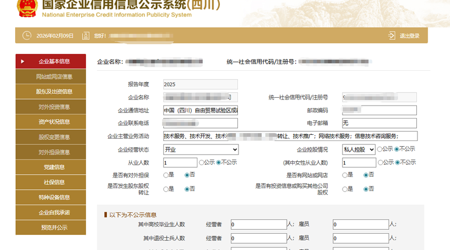The height and width of the screenshot is (250, 450).
Task: Open 网站或网店信息 section
Action: coord(51,76)
